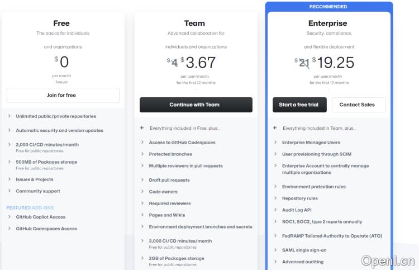The height and width of the screenshot is (270, 419).
Task: Expand Unlimited public/private repositories item
Action: [56, 116]
